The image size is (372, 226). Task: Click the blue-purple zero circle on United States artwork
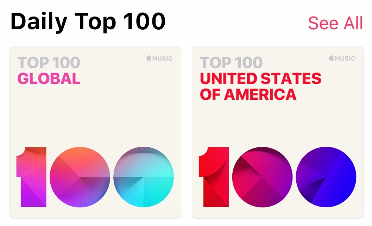[326, 177]
